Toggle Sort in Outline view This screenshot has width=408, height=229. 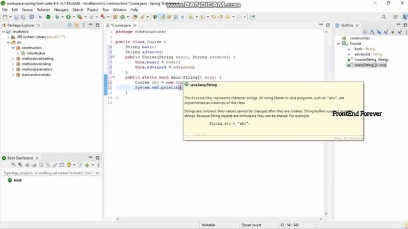[x=372, y=32]
